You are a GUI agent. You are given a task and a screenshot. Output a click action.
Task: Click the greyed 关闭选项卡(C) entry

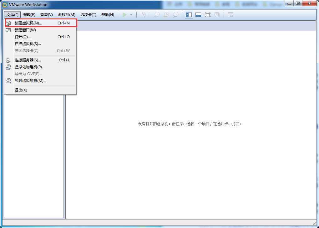click(x=40, y=50)
